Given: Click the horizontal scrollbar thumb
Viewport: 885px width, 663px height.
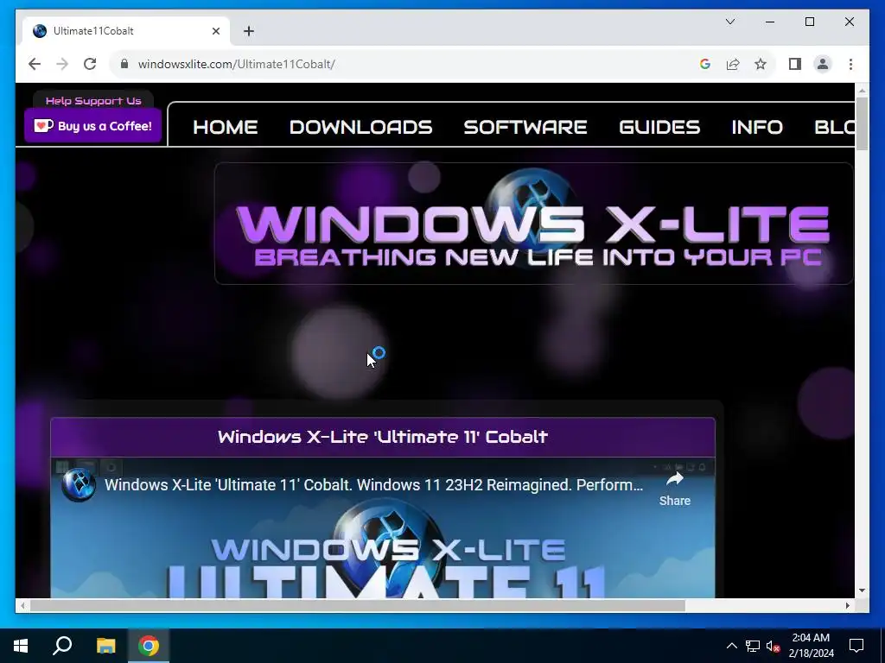Looking at the screenshot, I should 357,605.
